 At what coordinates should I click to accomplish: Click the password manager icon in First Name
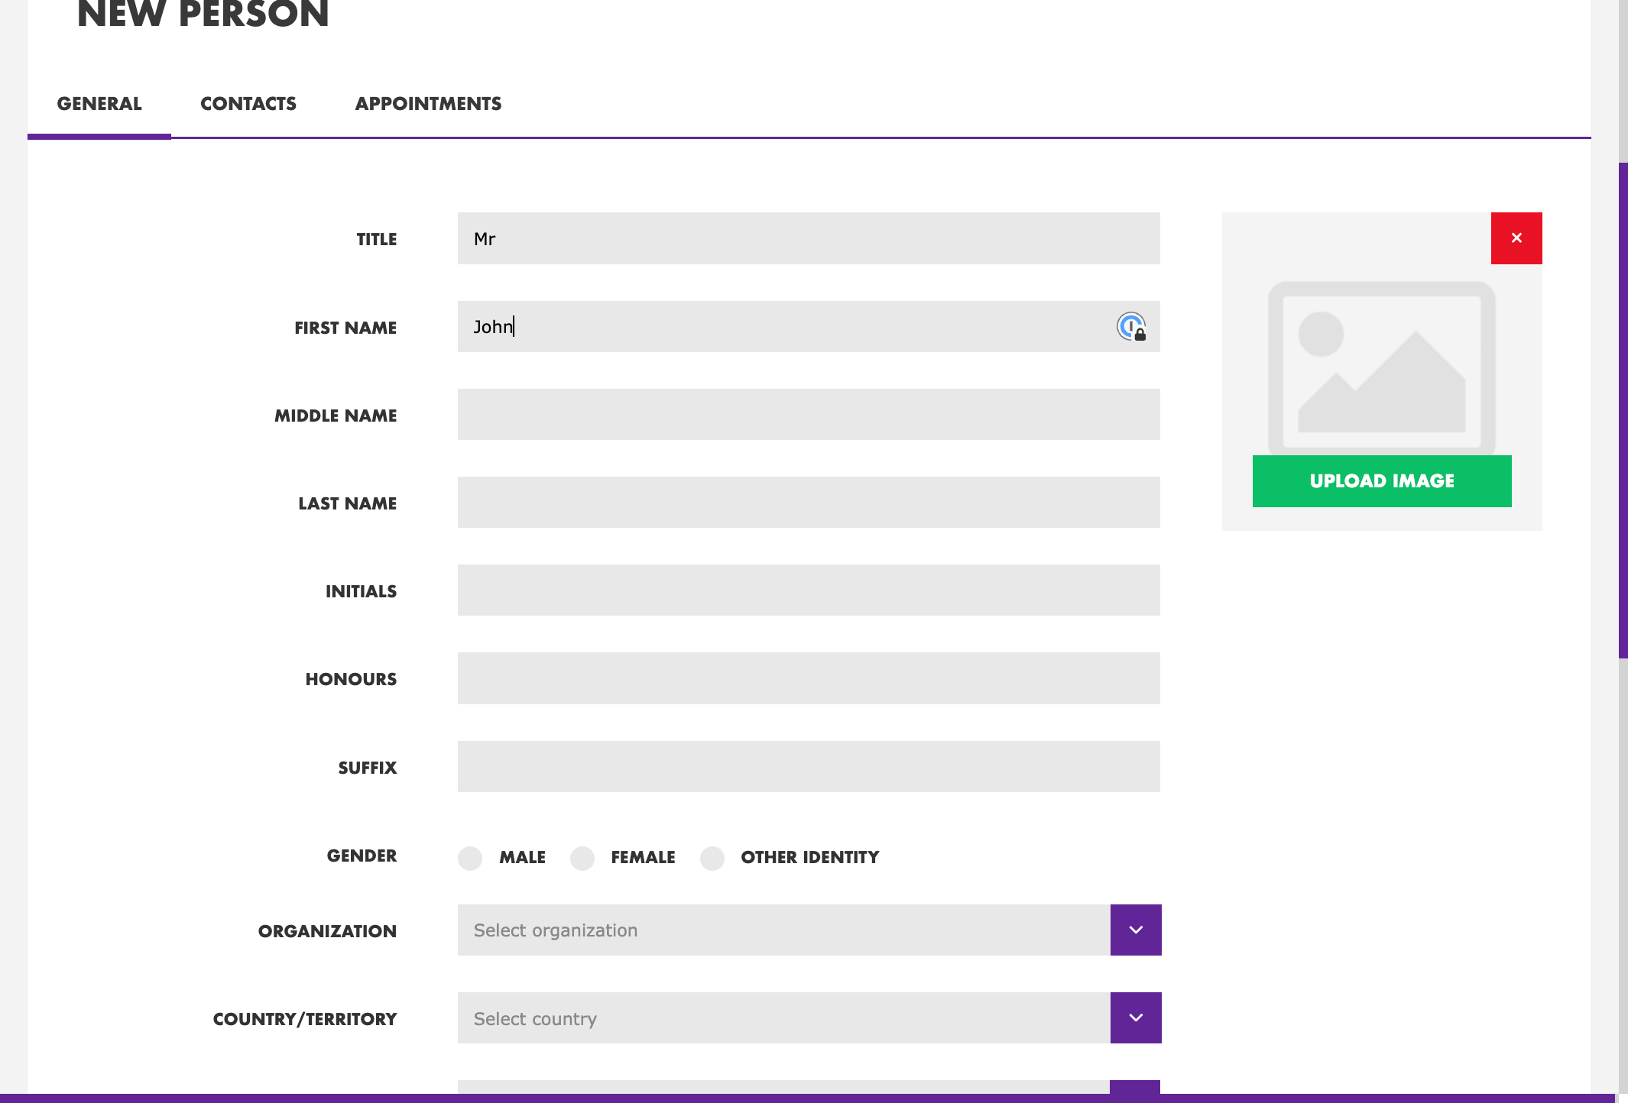pos(1131,327)
